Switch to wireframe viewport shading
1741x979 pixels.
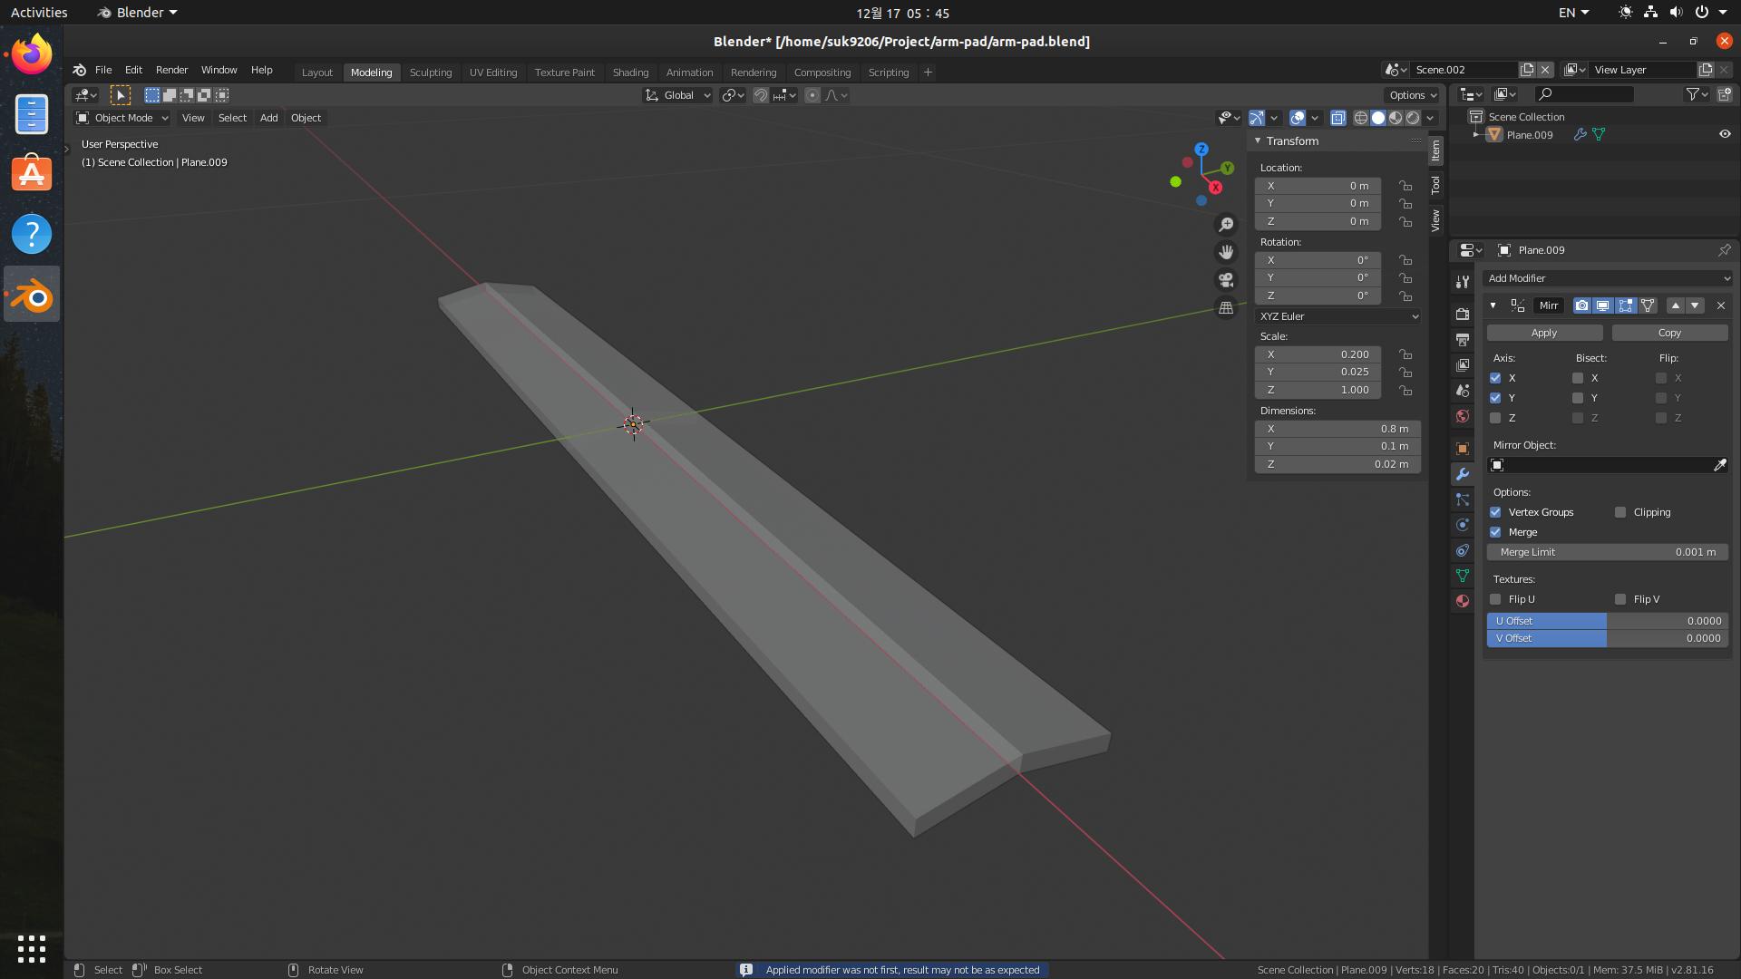point(1361,118)
